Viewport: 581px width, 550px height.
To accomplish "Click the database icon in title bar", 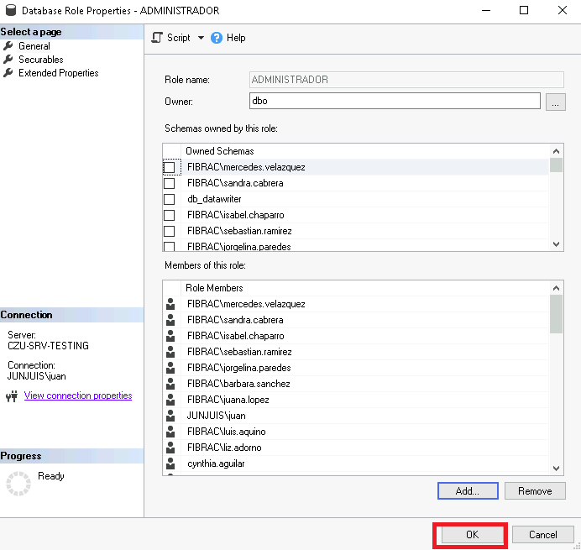I will pos(8,11).
